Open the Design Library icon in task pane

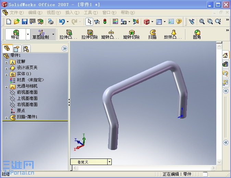(226, 64)
